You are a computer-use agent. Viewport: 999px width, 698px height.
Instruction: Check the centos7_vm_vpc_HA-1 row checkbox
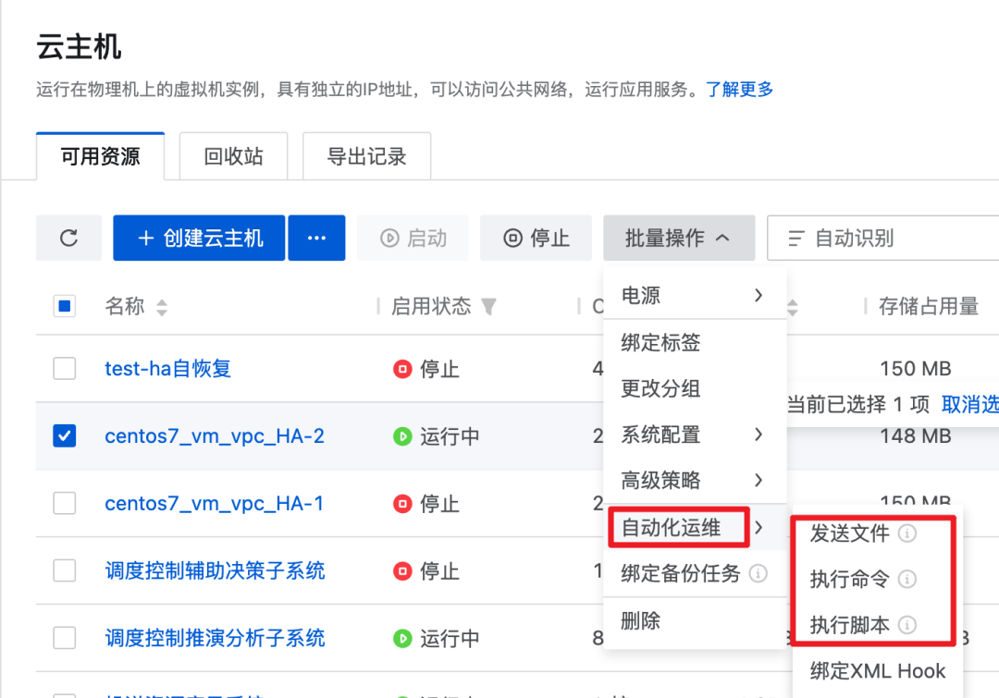(65, 503)
